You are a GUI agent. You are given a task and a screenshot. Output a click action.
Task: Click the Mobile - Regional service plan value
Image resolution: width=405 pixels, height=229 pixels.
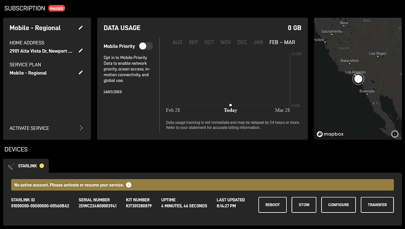point(28,73)
